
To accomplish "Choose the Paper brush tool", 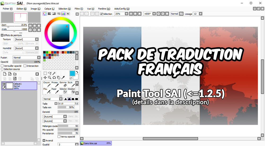I will click(55, 91).
